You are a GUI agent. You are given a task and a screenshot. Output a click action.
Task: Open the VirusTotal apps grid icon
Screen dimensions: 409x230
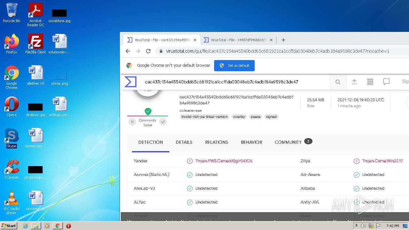pyautogui.click(x=370, y=82)
